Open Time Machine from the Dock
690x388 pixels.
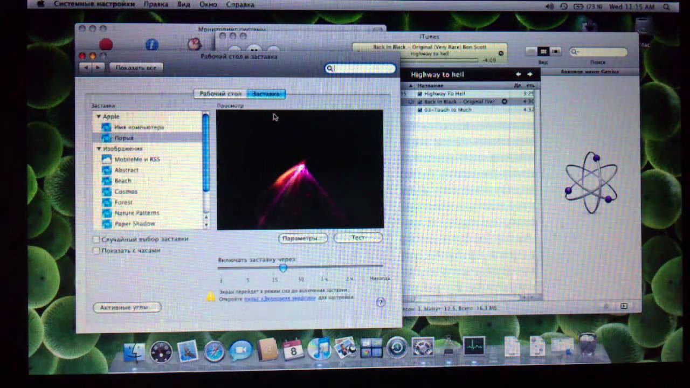click(x=397, y=347)
